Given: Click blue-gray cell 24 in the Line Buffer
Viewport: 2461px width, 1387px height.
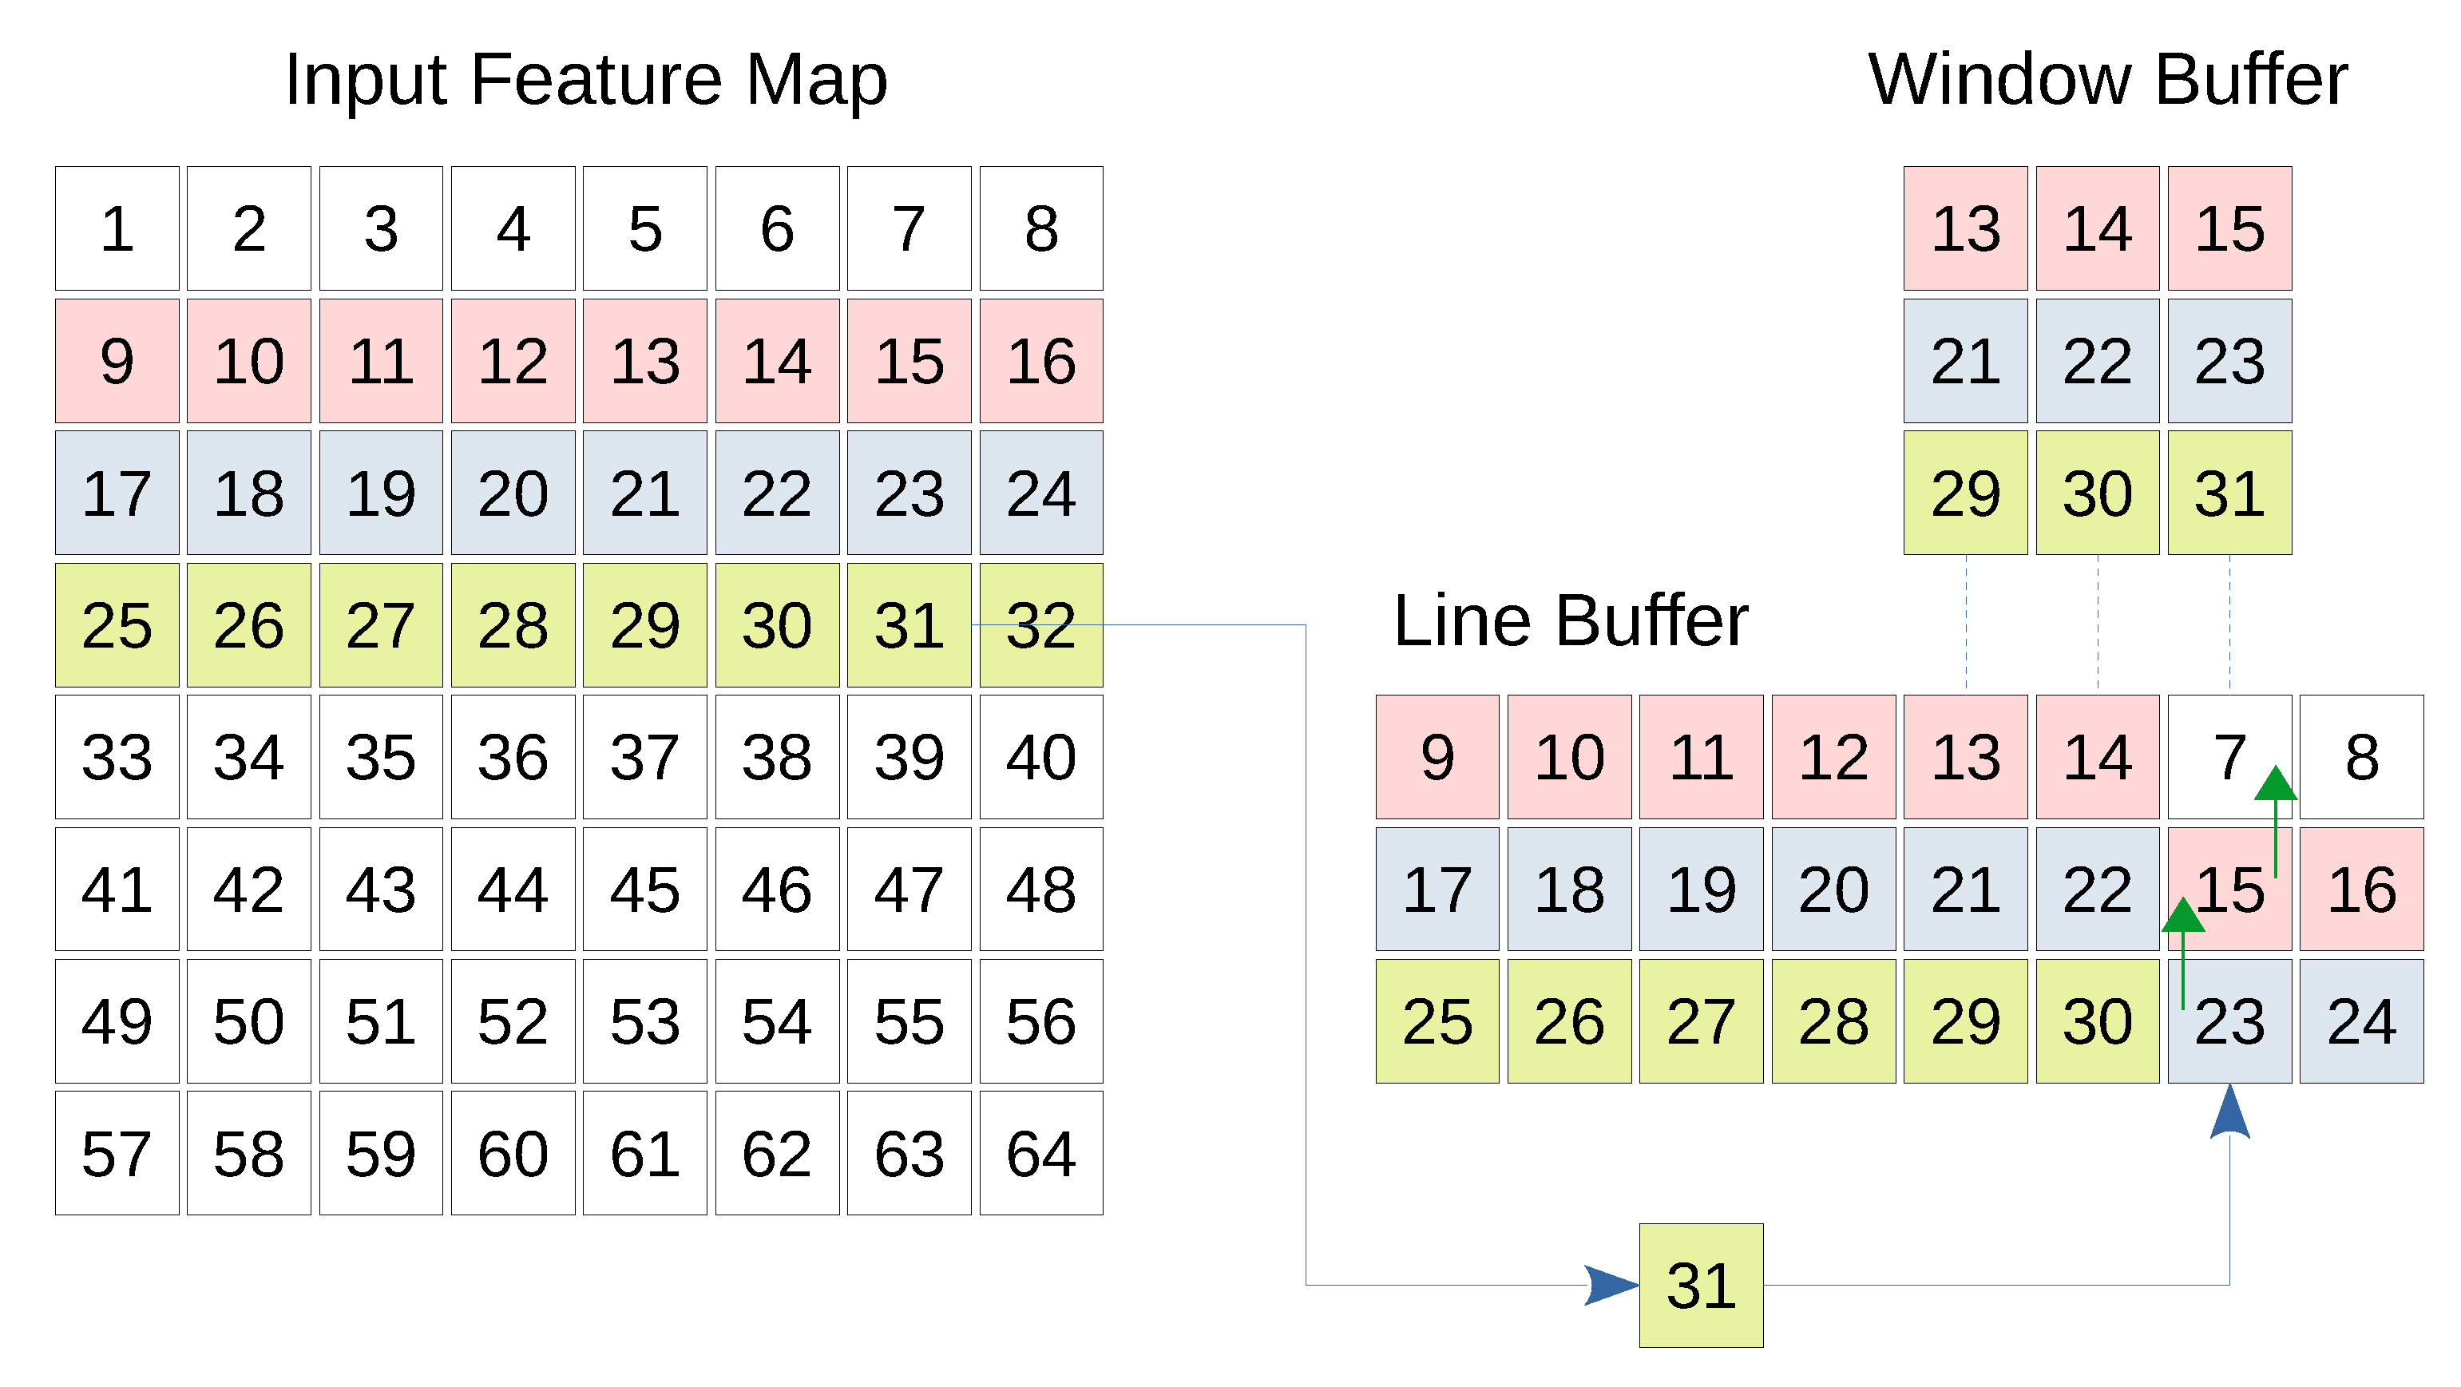Looking at the screenshot, I should click(2362, 1021).
